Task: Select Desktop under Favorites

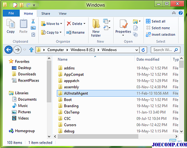Action: tap(25, 68)
